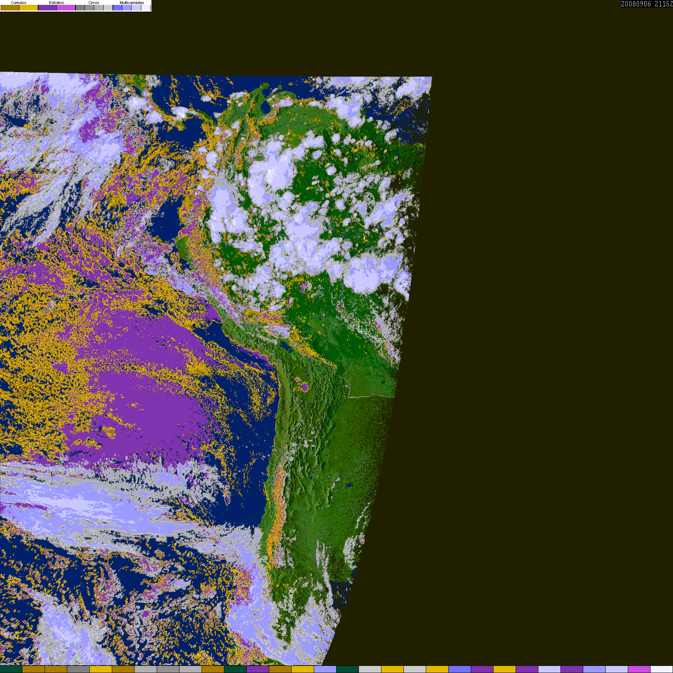Click the golden yellow Cúmulos legend swatch
This screenshot has height=673, width=673.
(x=29, y=7)
